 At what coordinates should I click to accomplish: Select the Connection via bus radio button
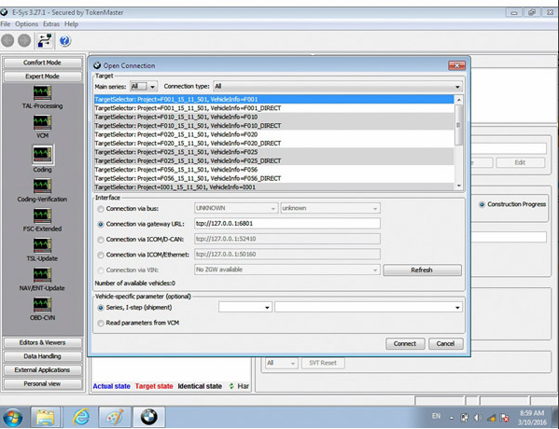101,209
